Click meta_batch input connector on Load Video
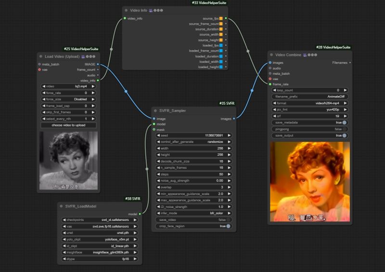This screenshot has height=272, width=385. click(x=39, y=64)
